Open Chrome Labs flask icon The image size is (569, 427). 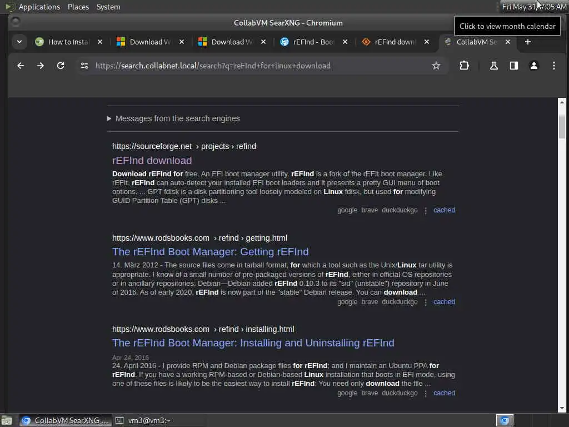click(493, 66)
